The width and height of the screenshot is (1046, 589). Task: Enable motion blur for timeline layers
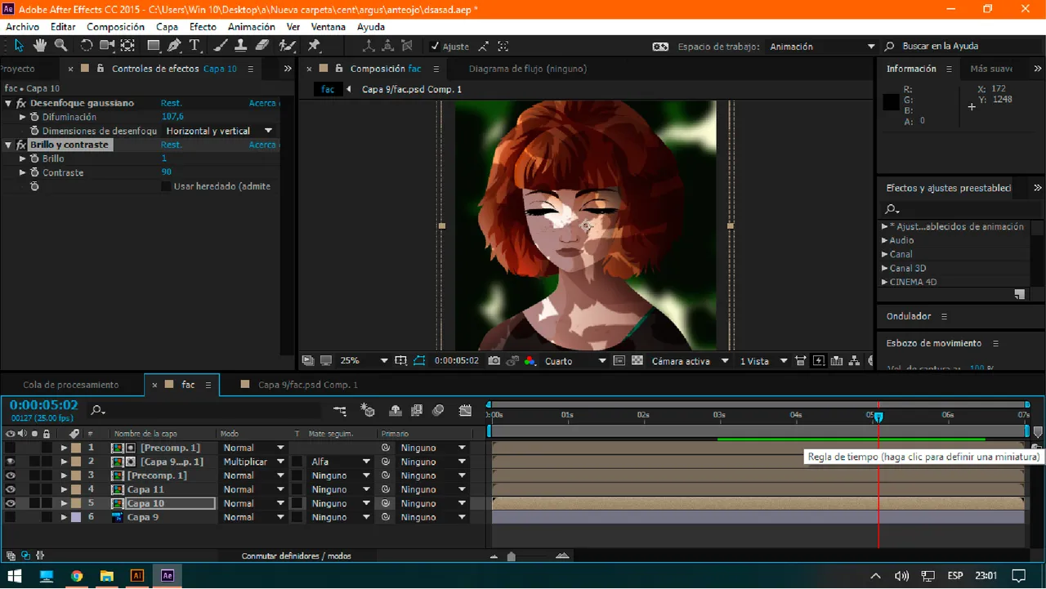point(438,410)
